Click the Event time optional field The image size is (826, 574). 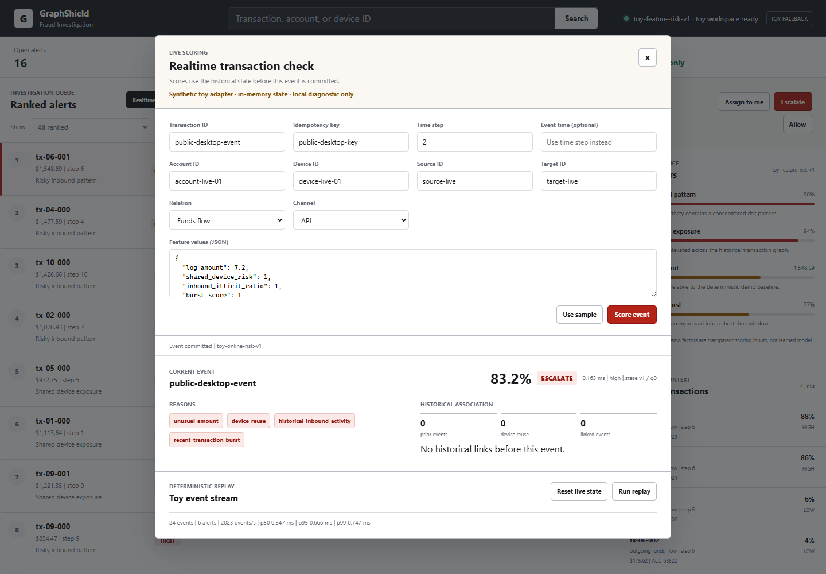point(599,142)
